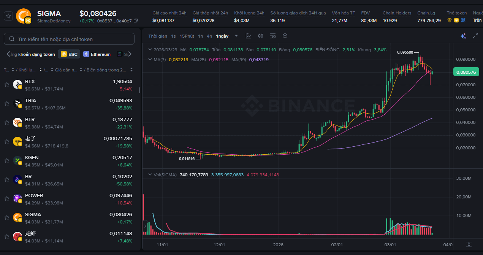The width and height of the screenshot is (483, 255).
Task: Click the token search field
Action: point(69,39)
